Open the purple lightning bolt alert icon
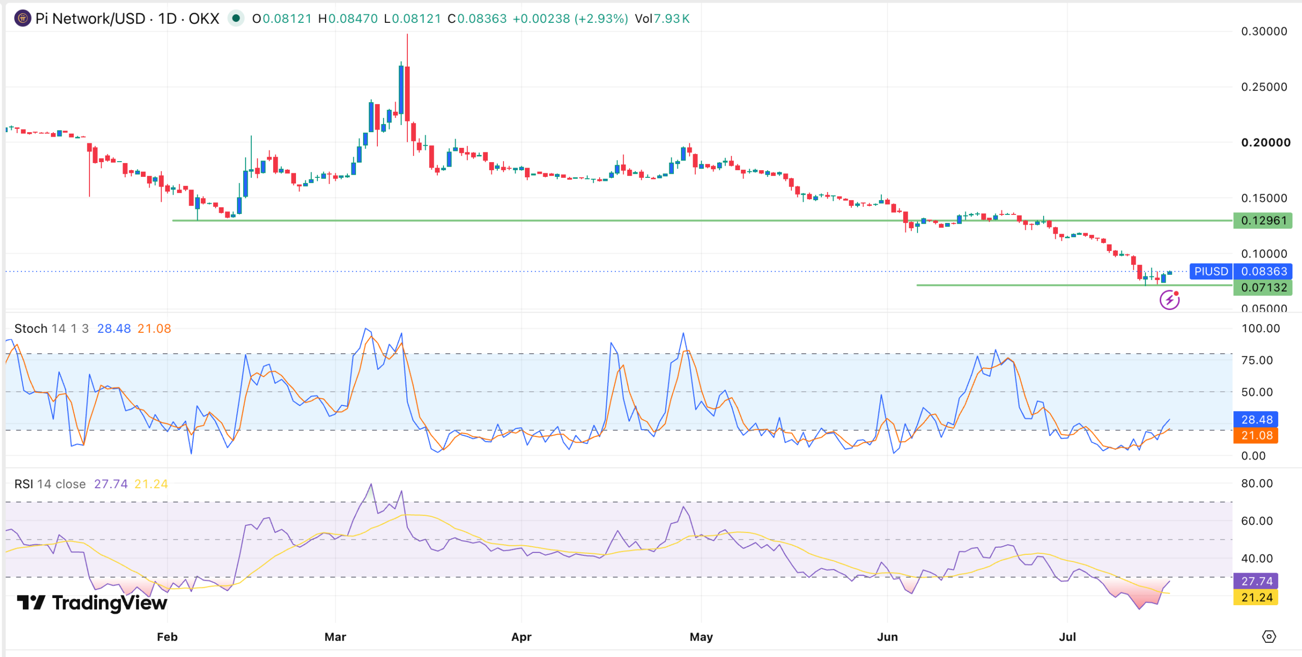The width and height of the screenshot is (1302, 657). tap(1170, 300)
